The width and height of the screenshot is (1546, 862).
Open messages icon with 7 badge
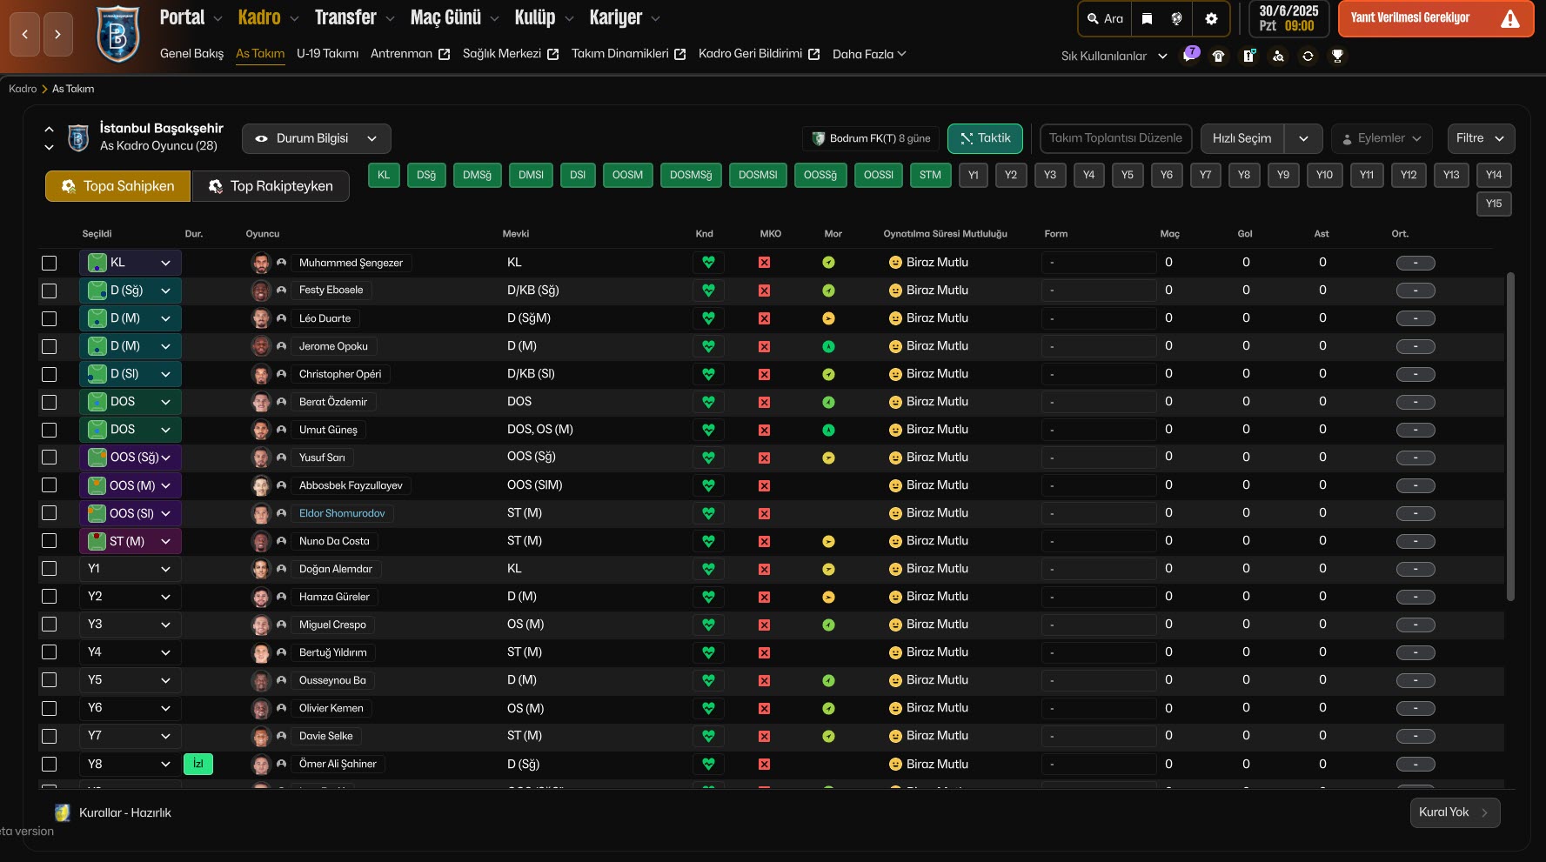(1189, 55)
